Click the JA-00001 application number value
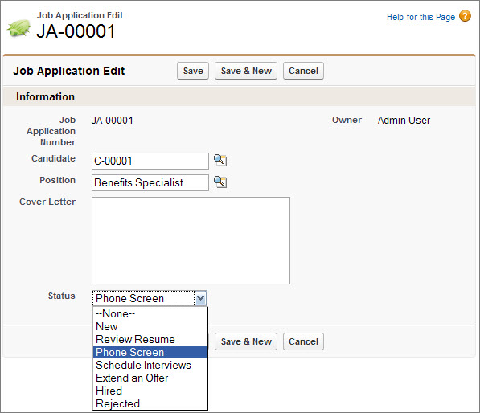This screenshot has width=480, height=413. [x=113, y=121]
